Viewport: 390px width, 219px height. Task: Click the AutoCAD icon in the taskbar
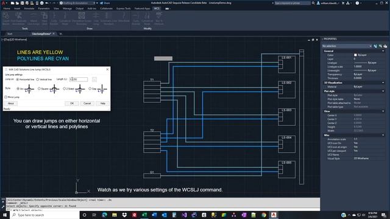click(x=274, y=215)
